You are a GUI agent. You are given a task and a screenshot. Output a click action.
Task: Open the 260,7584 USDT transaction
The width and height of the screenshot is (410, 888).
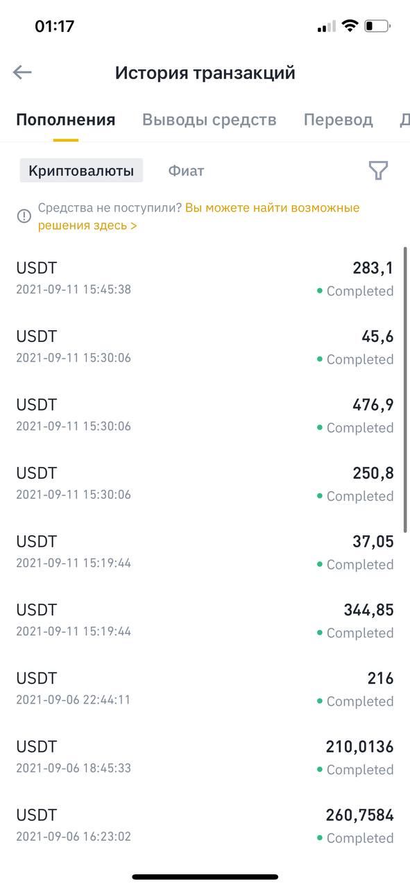pos(205,826)
